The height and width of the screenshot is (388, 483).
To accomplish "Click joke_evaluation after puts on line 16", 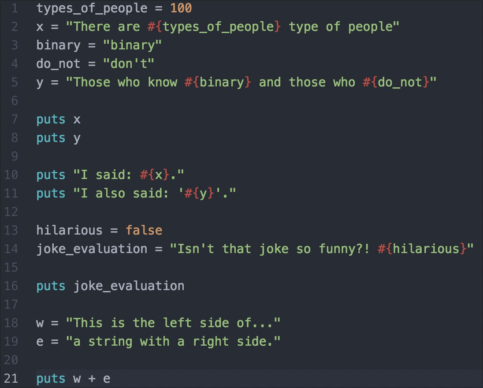I will pyautogui.click(x=129, y=286).
